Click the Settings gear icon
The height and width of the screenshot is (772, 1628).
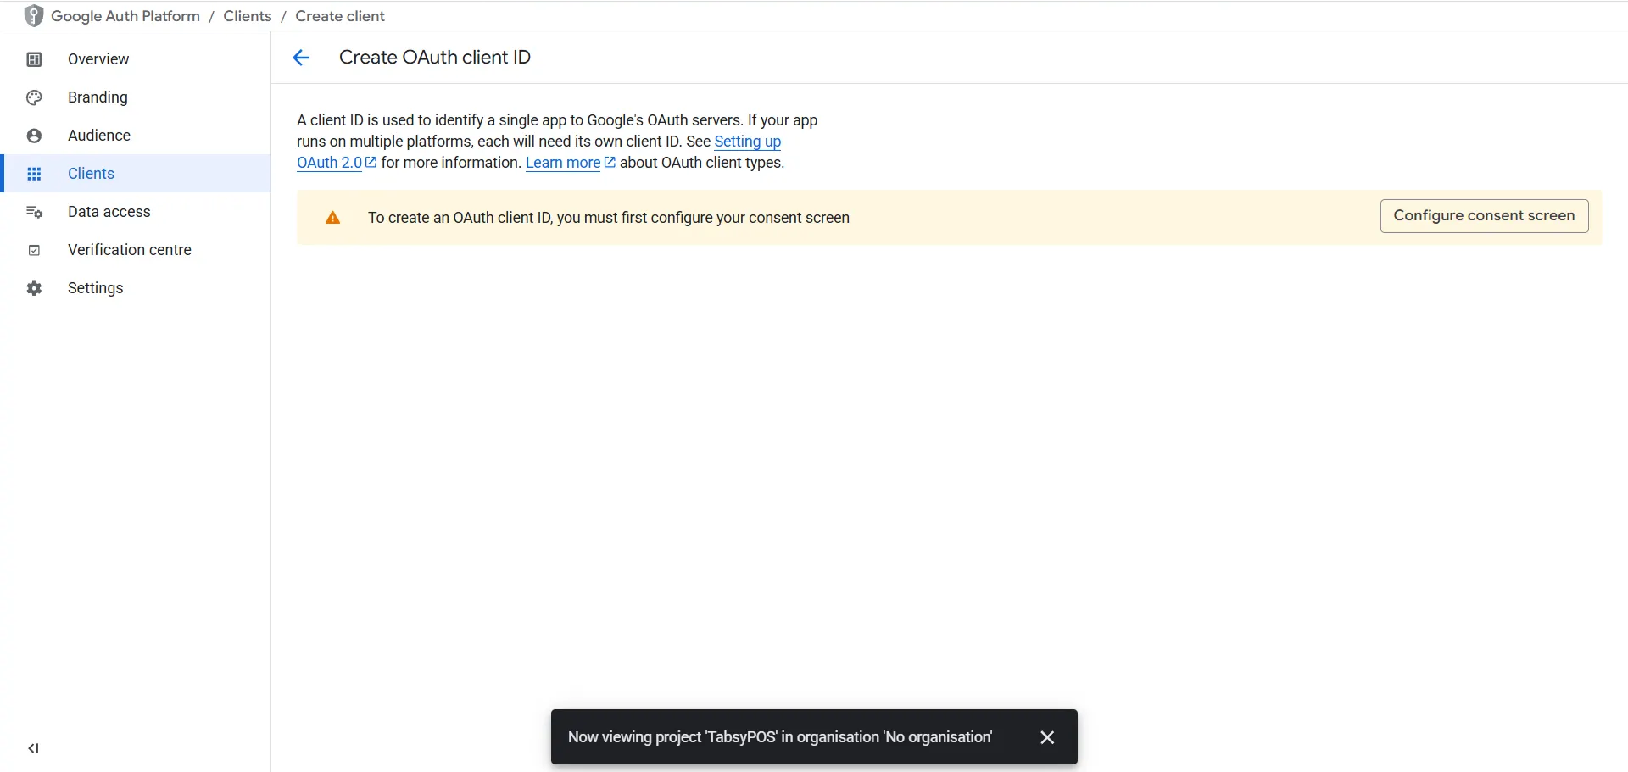(34, 288)
